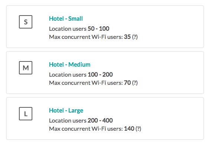Open the Hotel - Medium title link

pyautogui.click(x=70, y=64)
